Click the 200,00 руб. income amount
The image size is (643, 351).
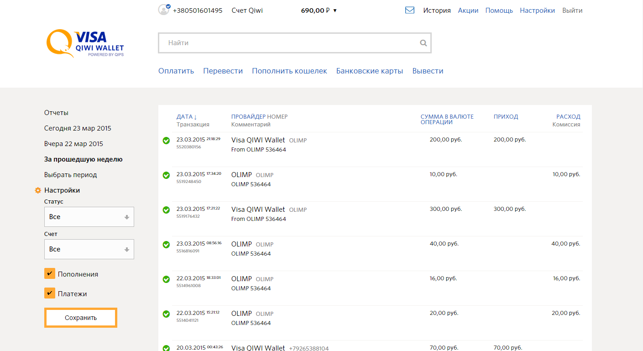(x=510, y=140)
